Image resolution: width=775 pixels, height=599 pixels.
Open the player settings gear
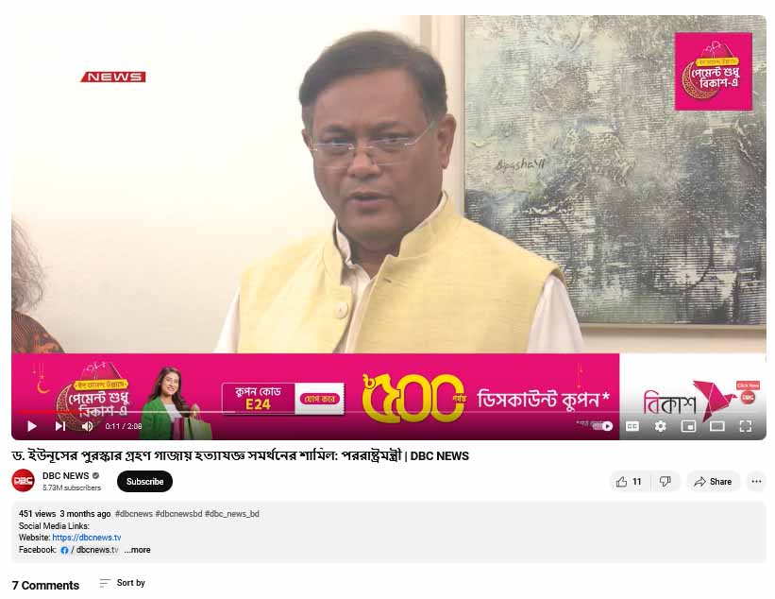(661, 426)
